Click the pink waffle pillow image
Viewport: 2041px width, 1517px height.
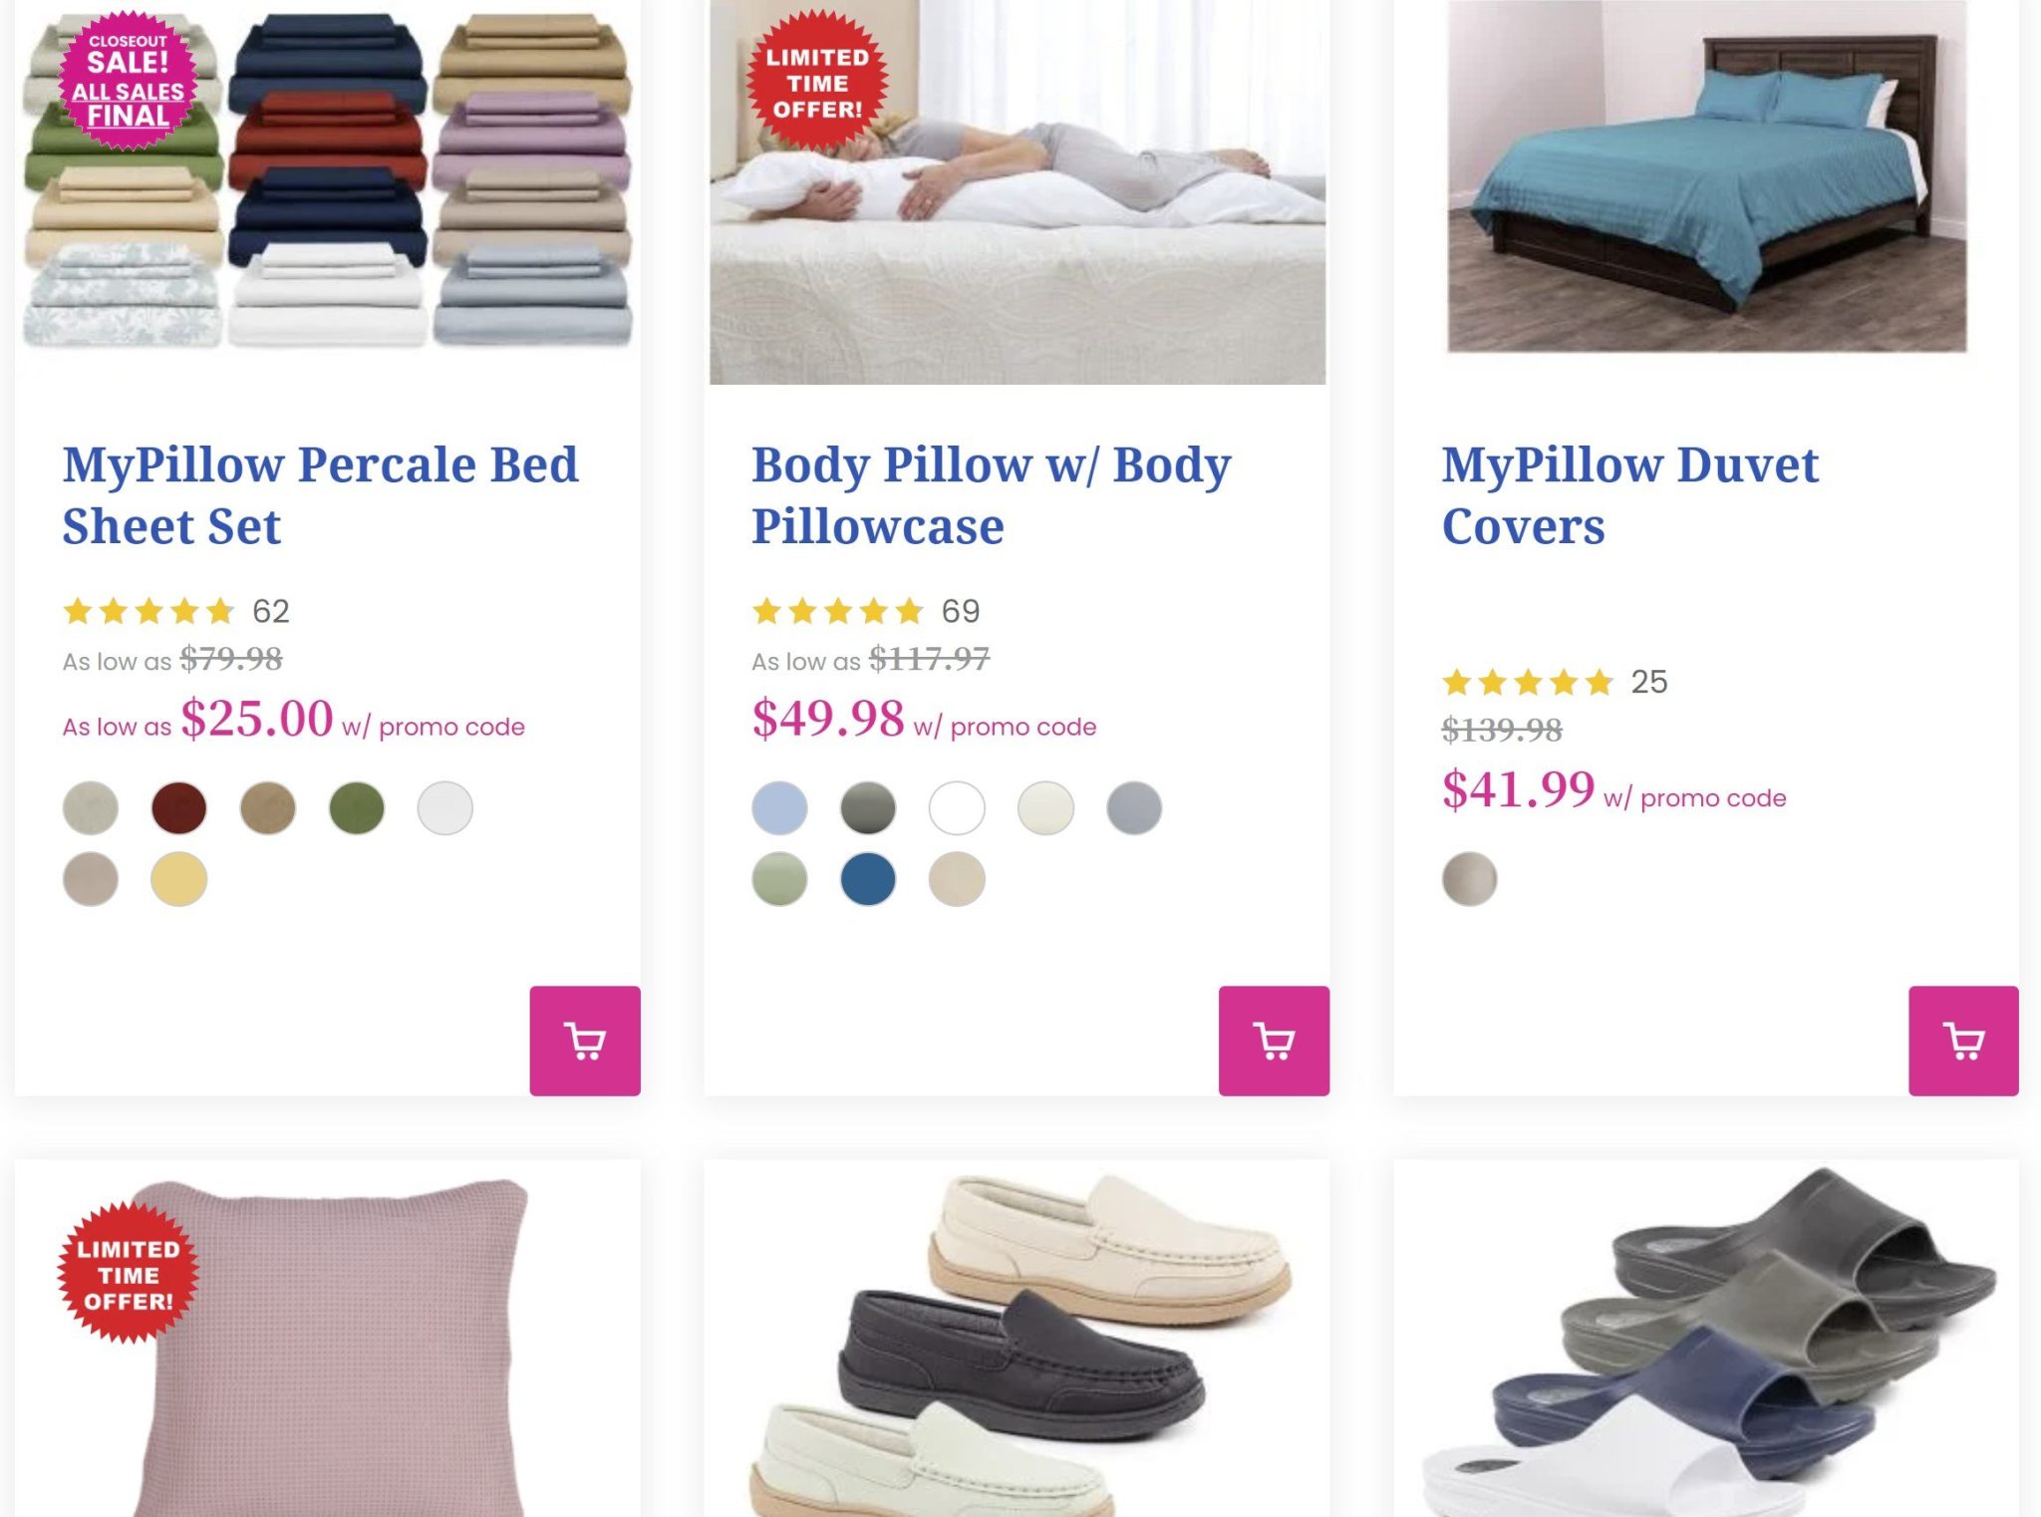329,1346
